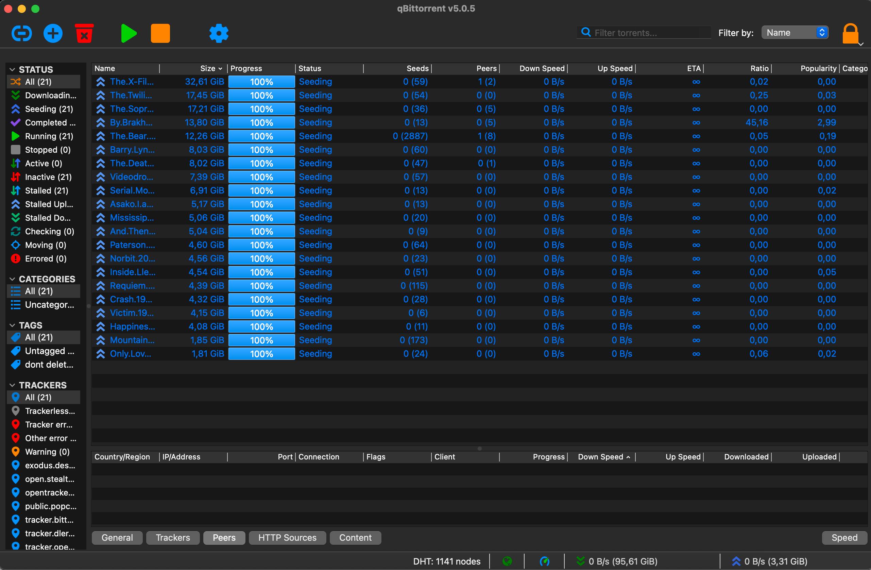871x570 pixels.
Task: Click the seeding arrows icon for The.X-Fil... row
Action: pyautogui.click(x=101, y=82)
